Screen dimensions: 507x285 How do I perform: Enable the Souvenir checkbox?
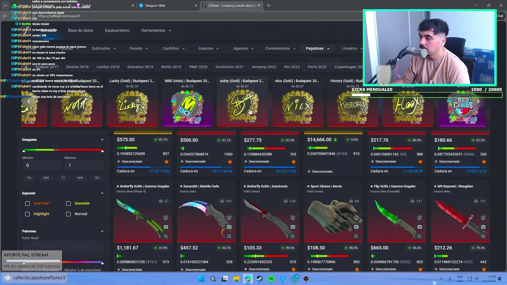point(68,203)
